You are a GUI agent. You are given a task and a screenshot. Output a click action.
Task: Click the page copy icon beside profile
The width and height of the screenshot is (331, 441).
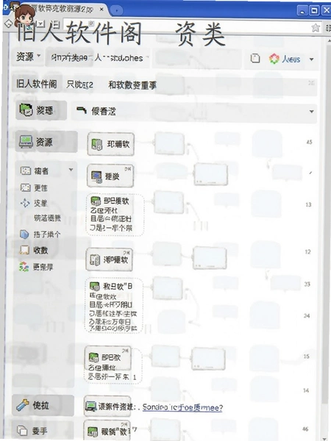[x=255, y=58]
